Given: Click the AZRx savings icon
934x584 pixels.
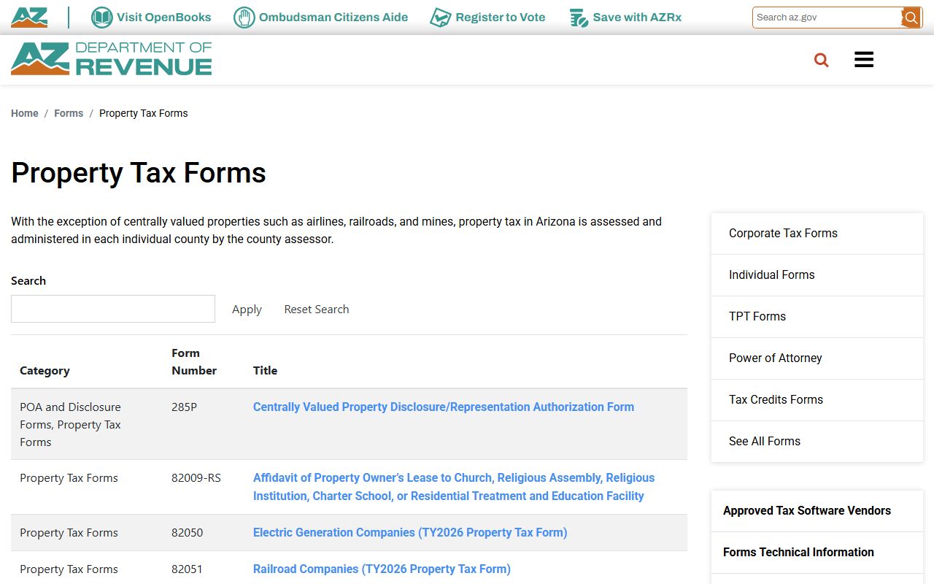Looking at the screenshot, I should pos(579,18).
